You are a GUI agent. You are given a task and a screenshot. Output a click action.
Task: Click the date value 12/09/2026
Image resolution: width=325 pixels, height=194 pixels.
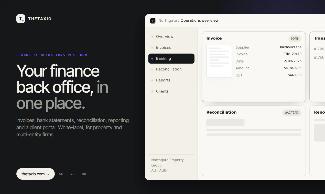pyautogui.click(x=292, y=61)
